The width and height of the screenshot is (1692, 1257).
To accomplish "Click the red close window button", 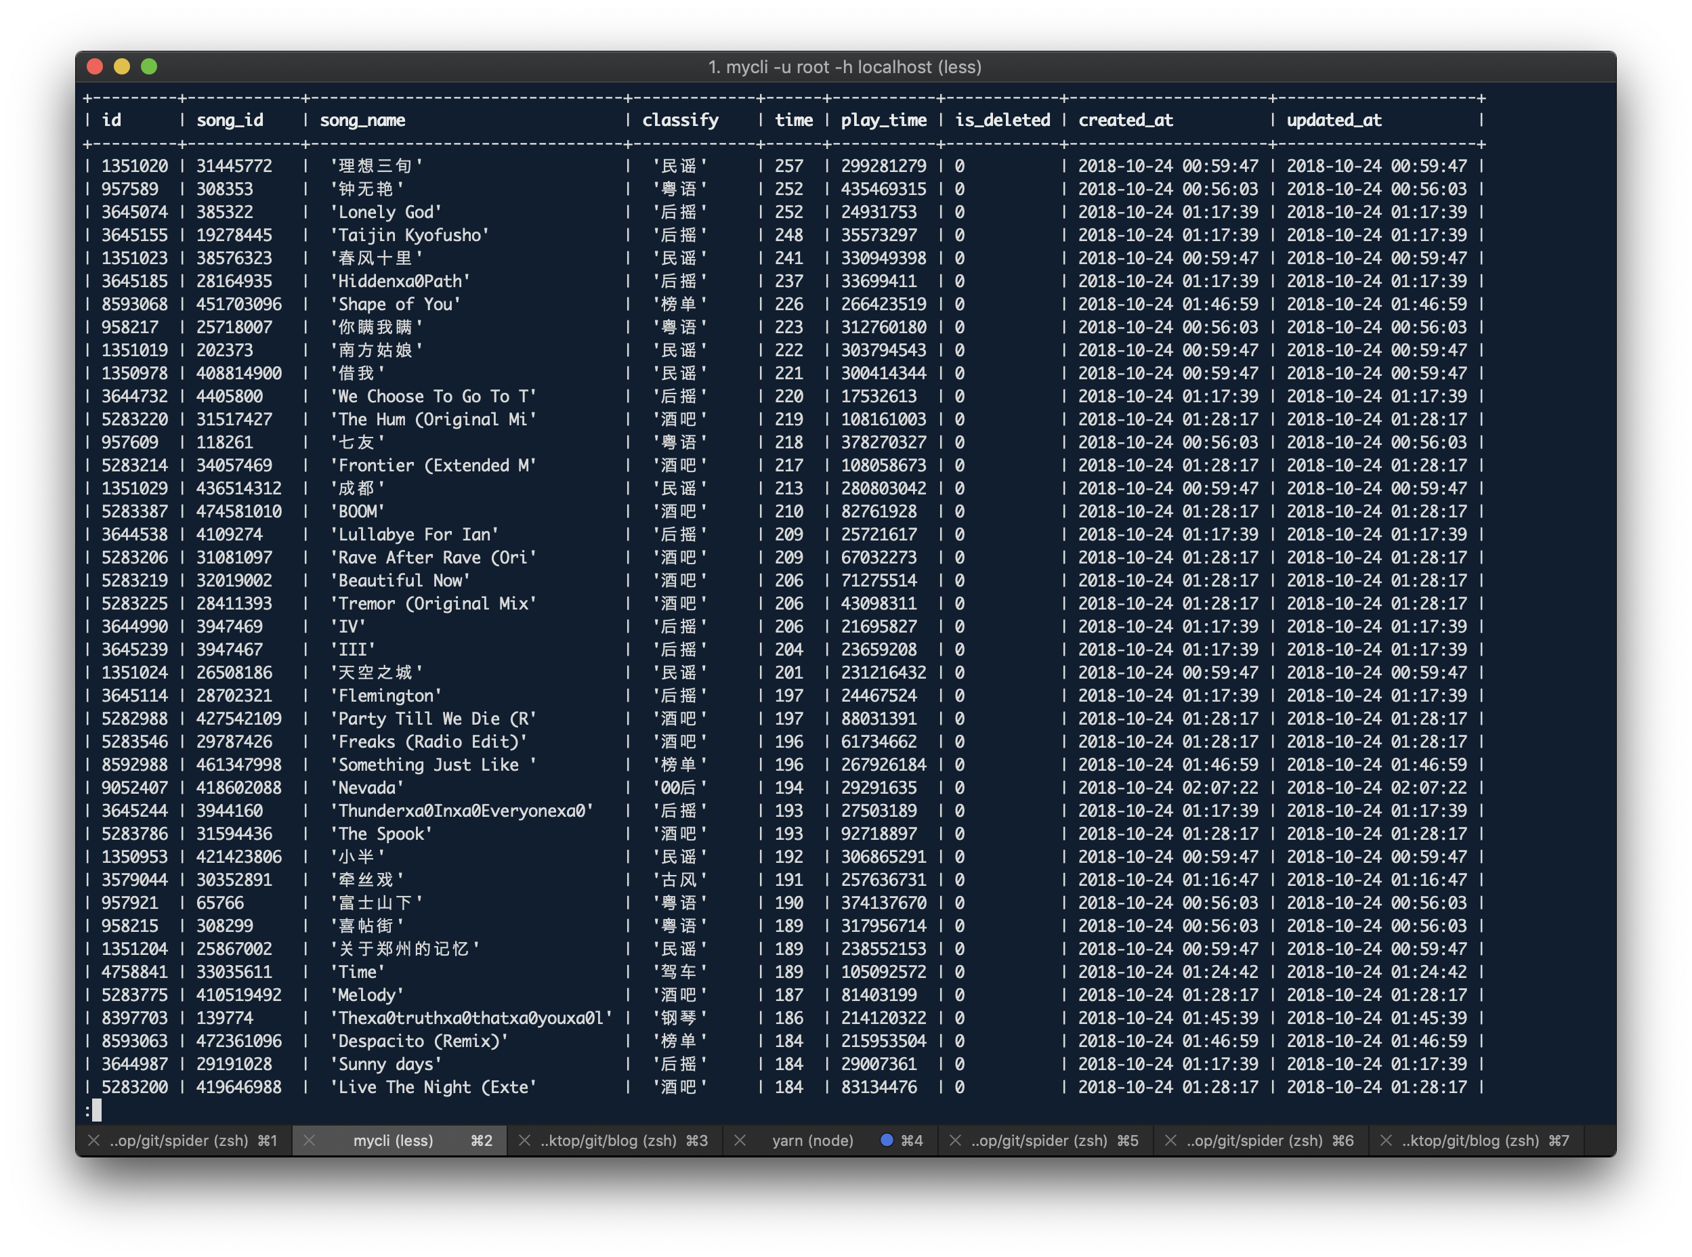I will click(x=95, y=67).
